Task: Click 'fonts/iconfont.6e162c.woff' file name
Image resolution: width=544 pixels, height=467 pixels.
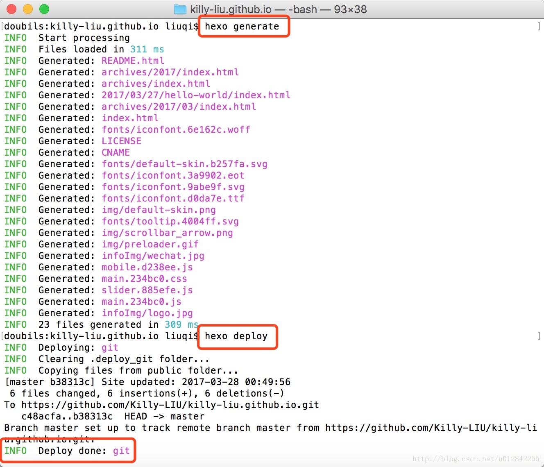Action: pos(176,130)
